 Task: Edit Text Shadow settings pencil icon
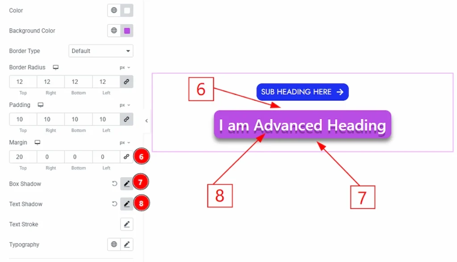pyautogui.click(x=127, y=204)
